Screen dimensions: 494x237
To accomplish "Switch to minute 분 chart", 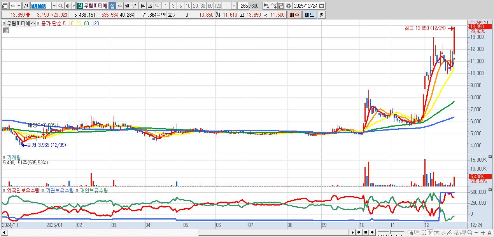I will point(142,6).
